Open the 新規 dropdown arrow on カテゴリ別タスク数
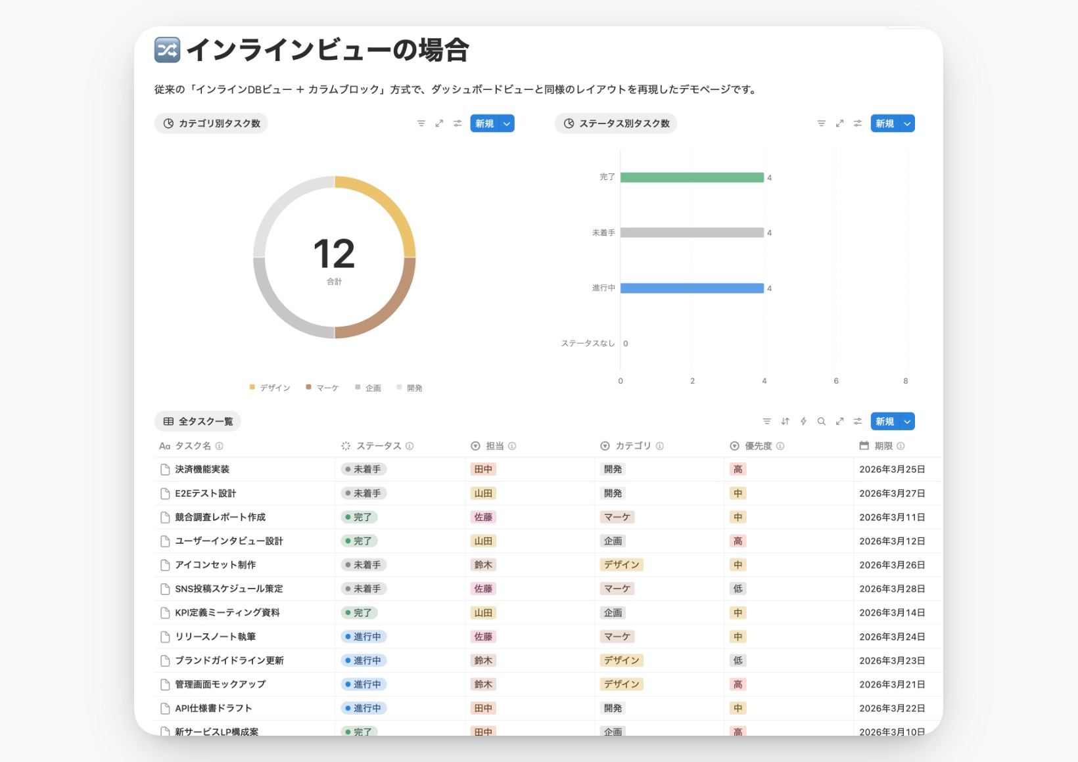This screenshot has width=1078, height=762. 506,123
